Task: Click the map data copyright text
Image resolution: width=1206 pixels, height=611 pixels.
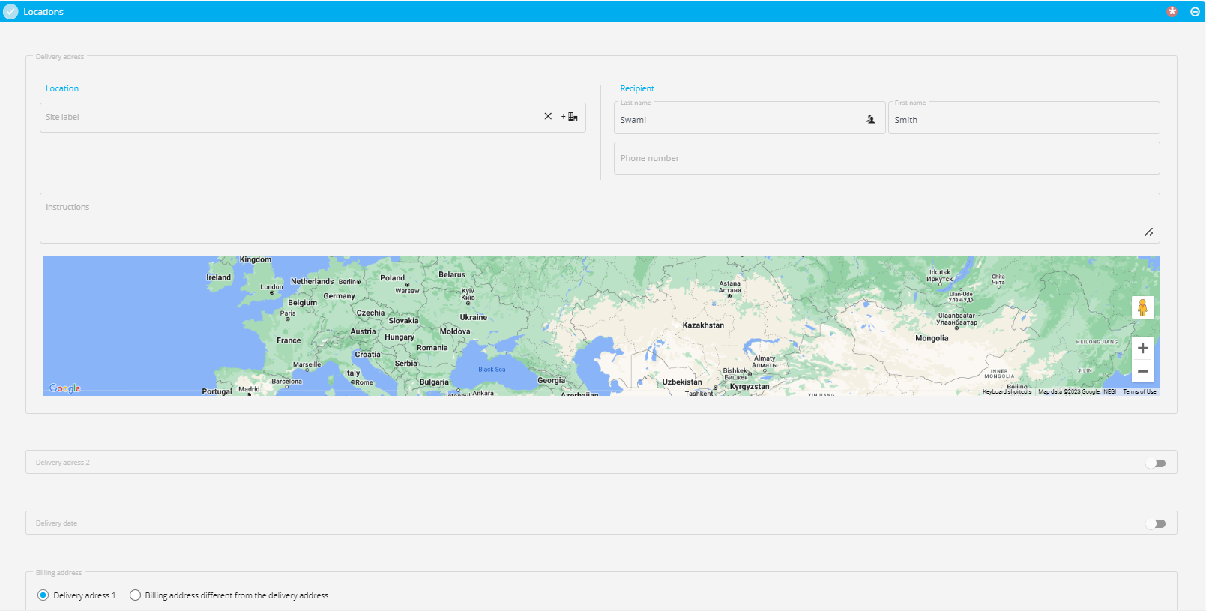Action: [1077, 391]
